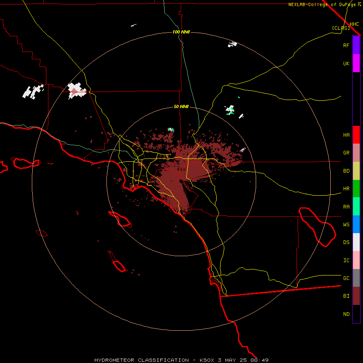Click the GR legend label

pos(346,153)
